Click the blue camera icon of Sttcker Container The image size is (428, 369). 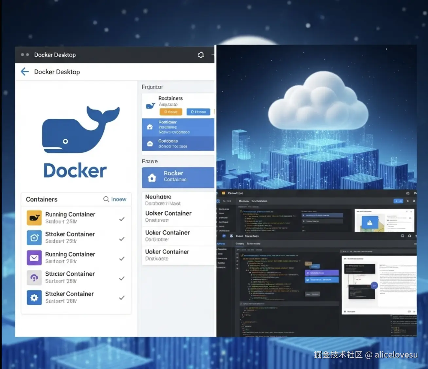click(34, 237)
